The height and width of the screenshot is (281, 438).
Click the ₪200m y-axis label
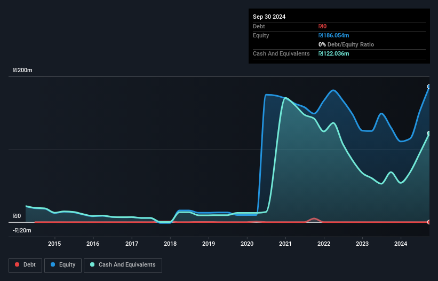pyautogui.click(x=22, y=70)
